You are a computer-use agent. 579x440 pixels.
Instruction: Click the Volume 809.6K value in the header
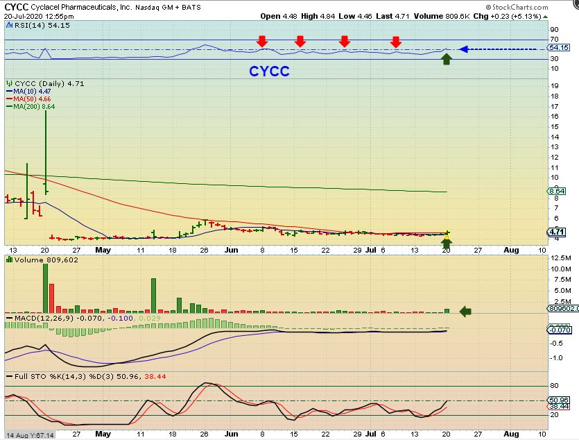[x=442, y=16]
